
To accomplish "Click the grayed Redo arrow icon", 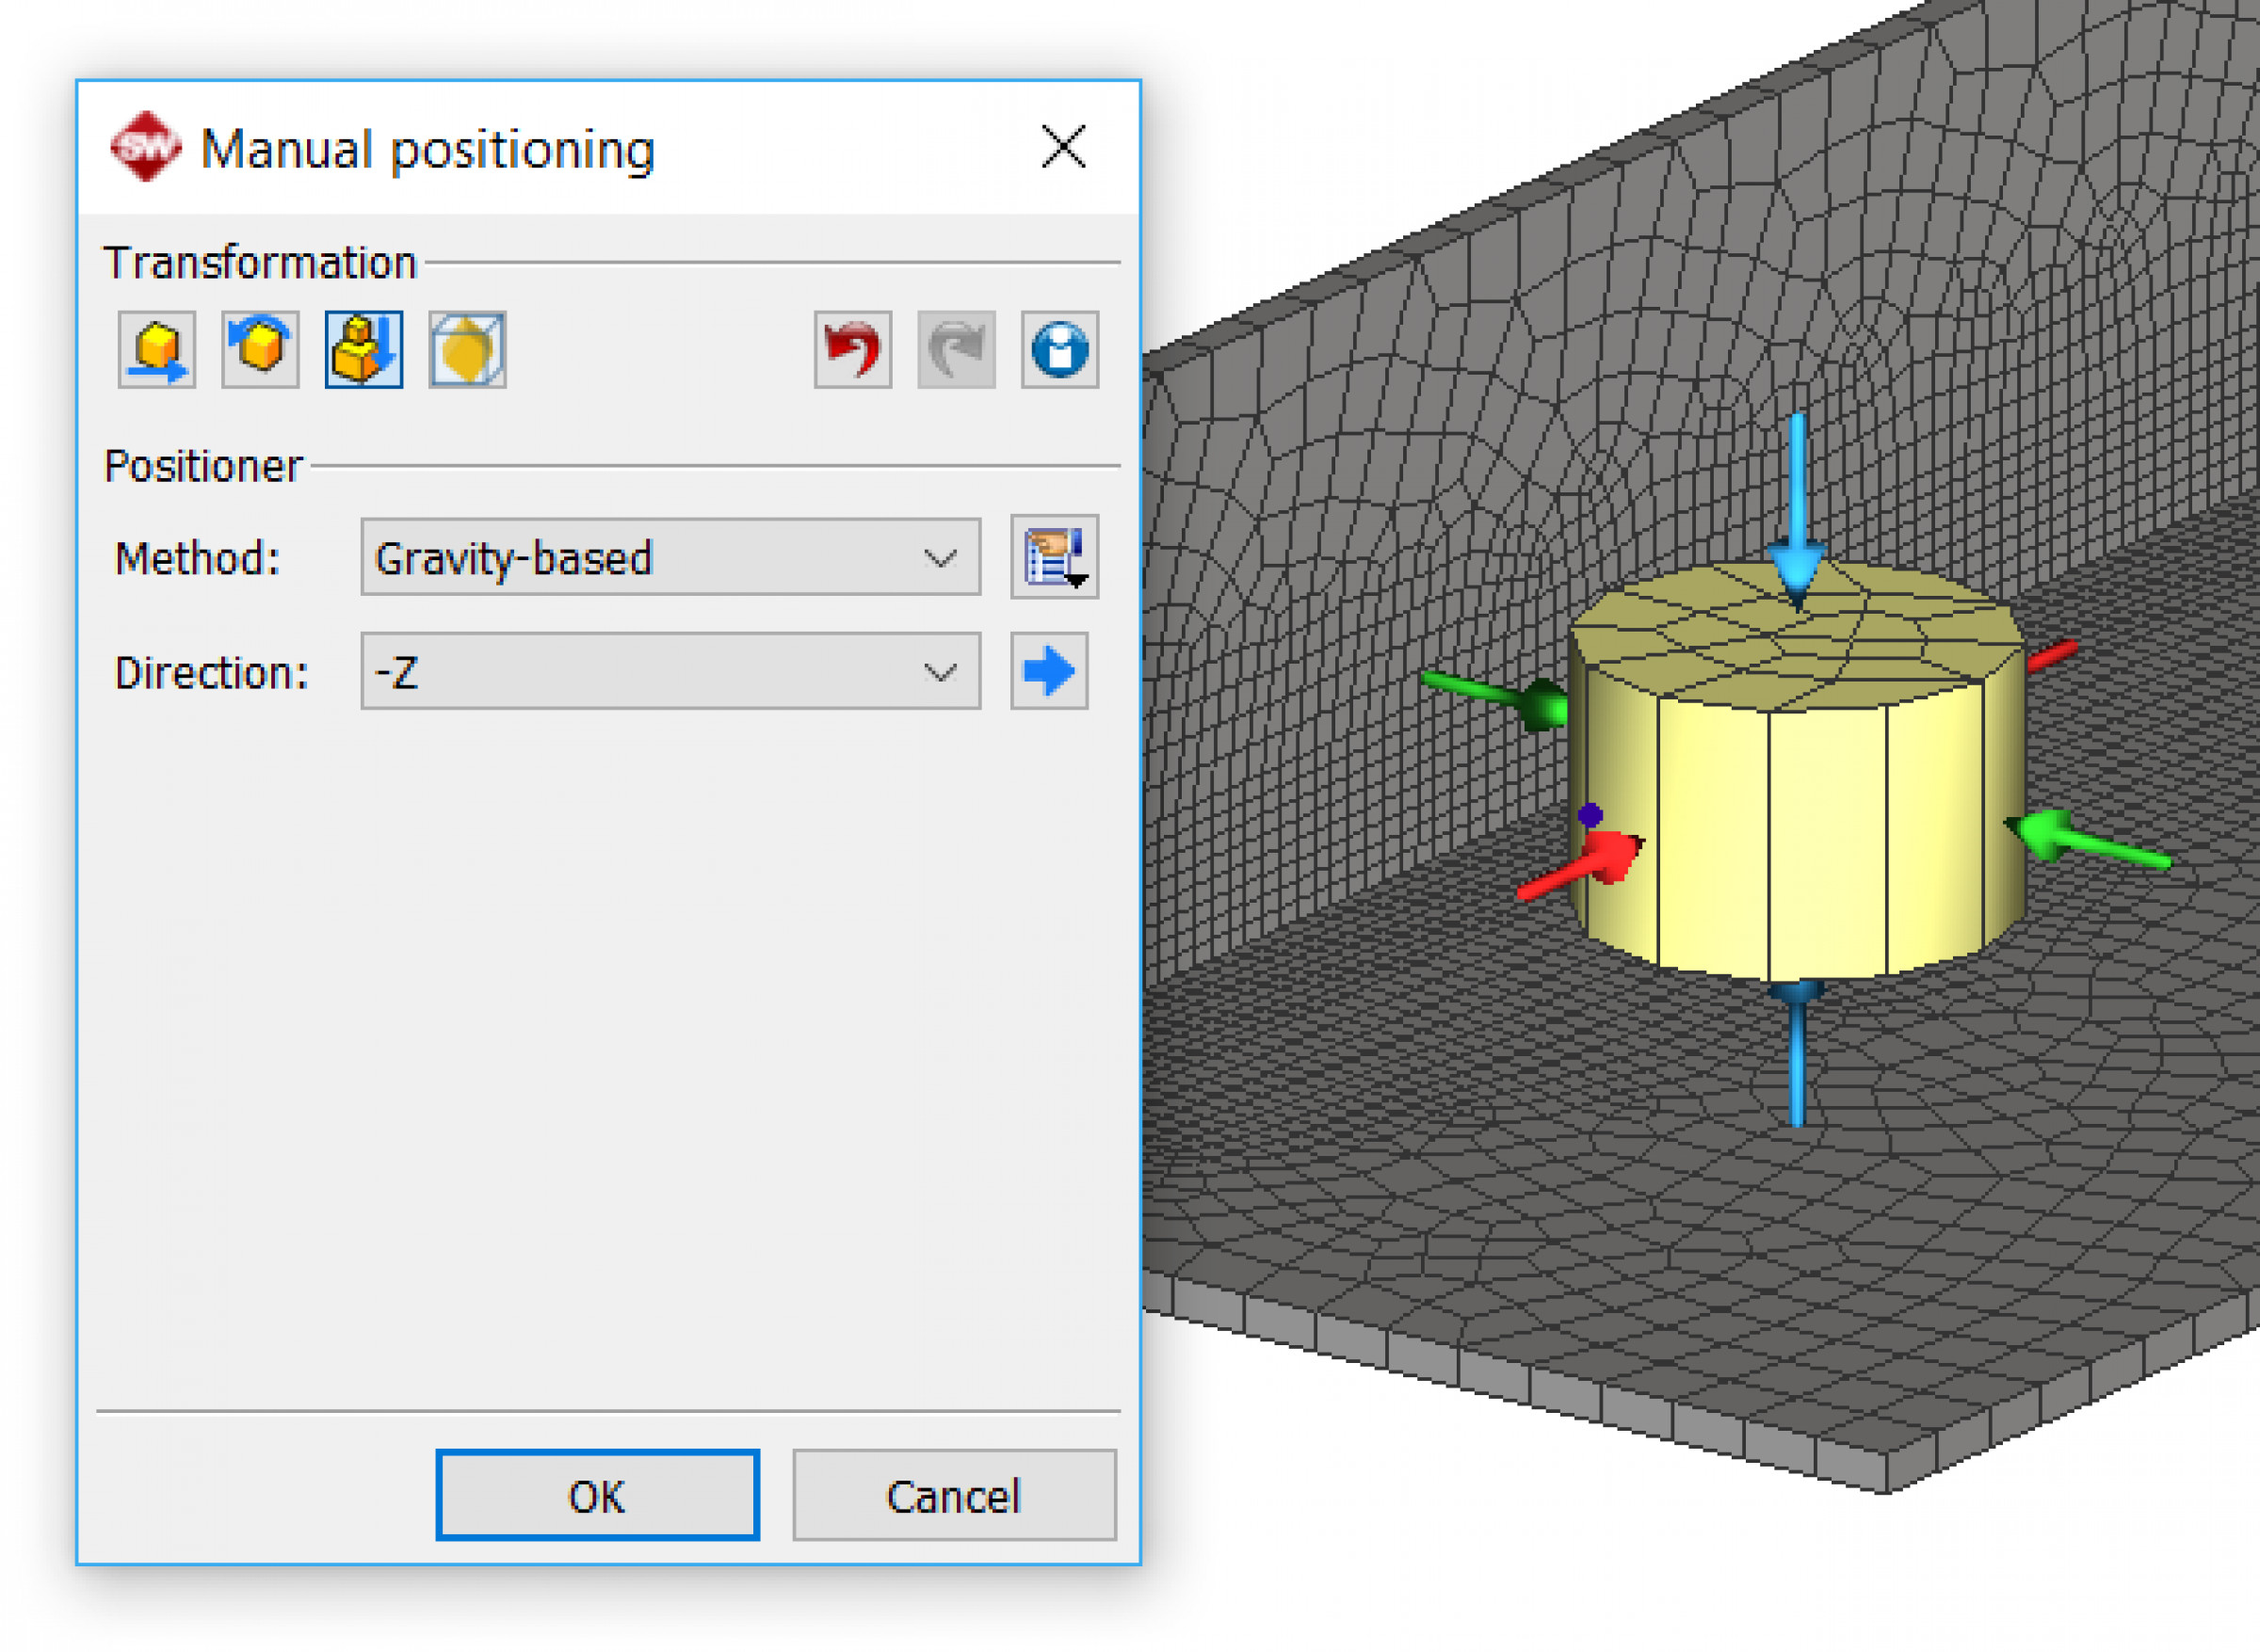I will [x=957, y=350].
